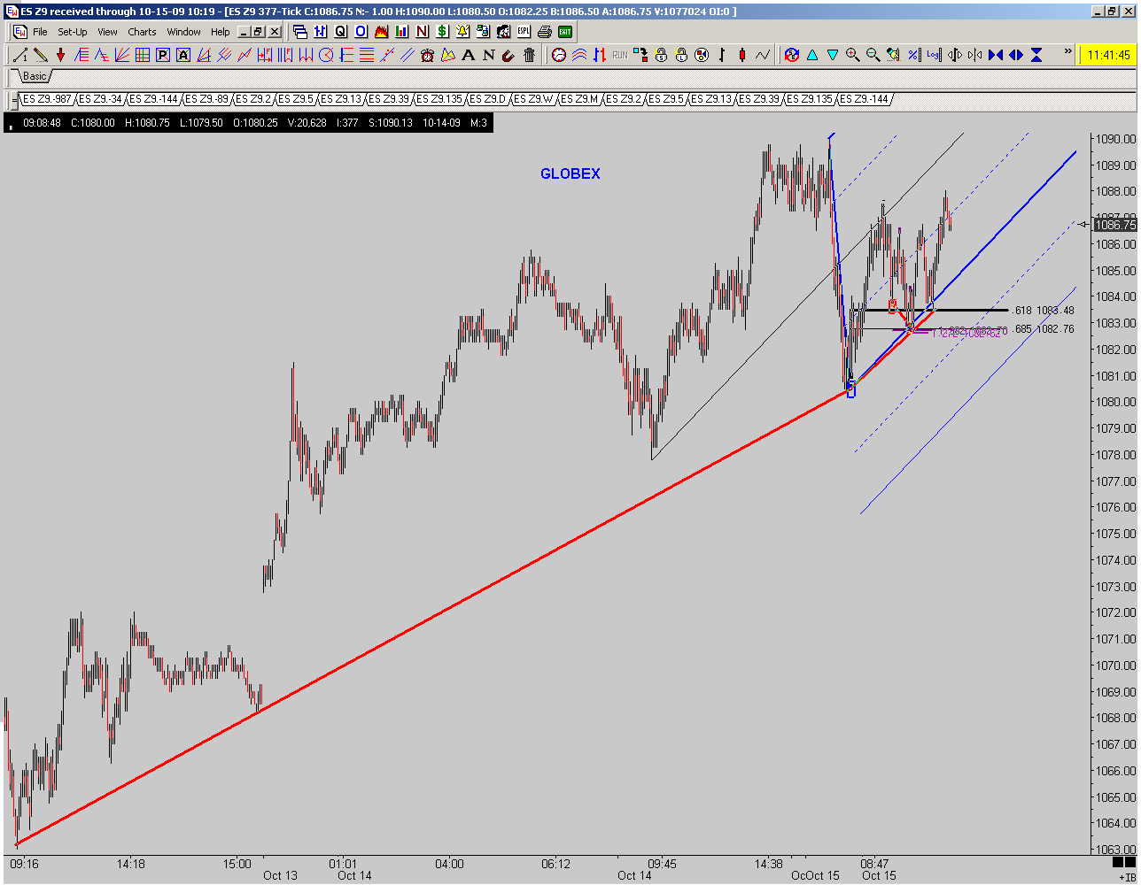Viewport: 1141px width, 885px height.
Task: Click the yellow alarm bell icon
Action: coord(462,32)
